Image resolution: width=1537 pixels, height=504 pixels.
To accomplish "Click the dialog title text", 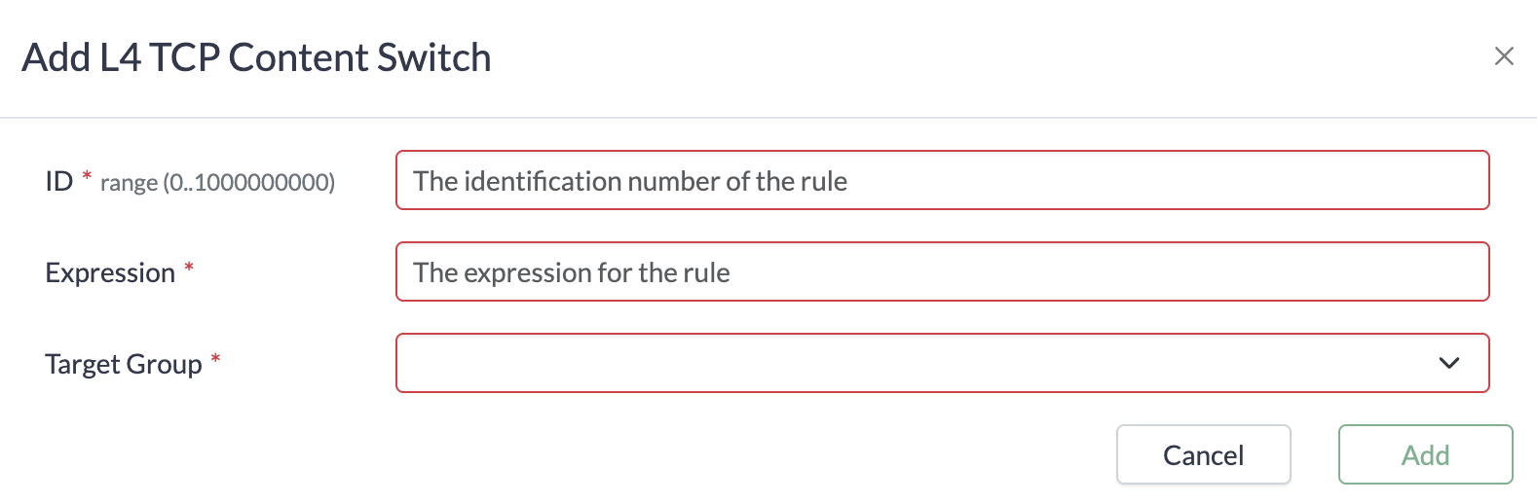I will click(x=256, y=57).
